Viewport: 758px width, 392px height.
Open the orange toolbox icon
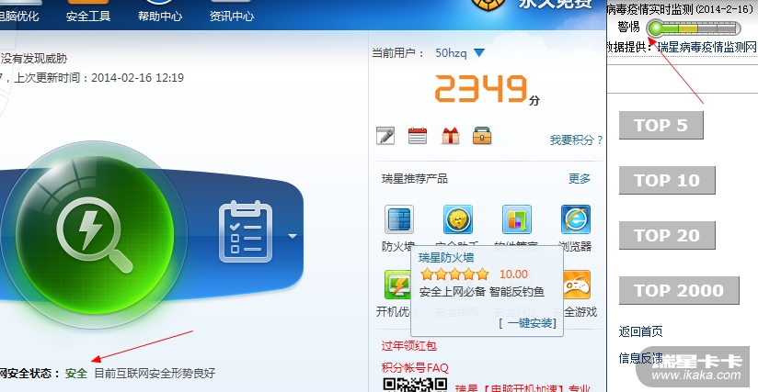[482, 136]
